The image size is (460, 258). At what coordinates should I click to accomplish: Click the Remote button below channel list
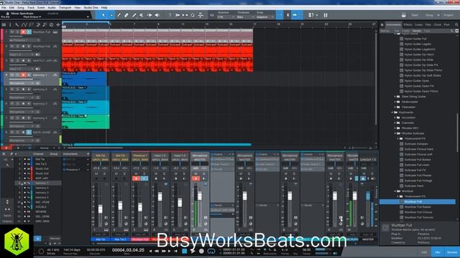(55, 239)
